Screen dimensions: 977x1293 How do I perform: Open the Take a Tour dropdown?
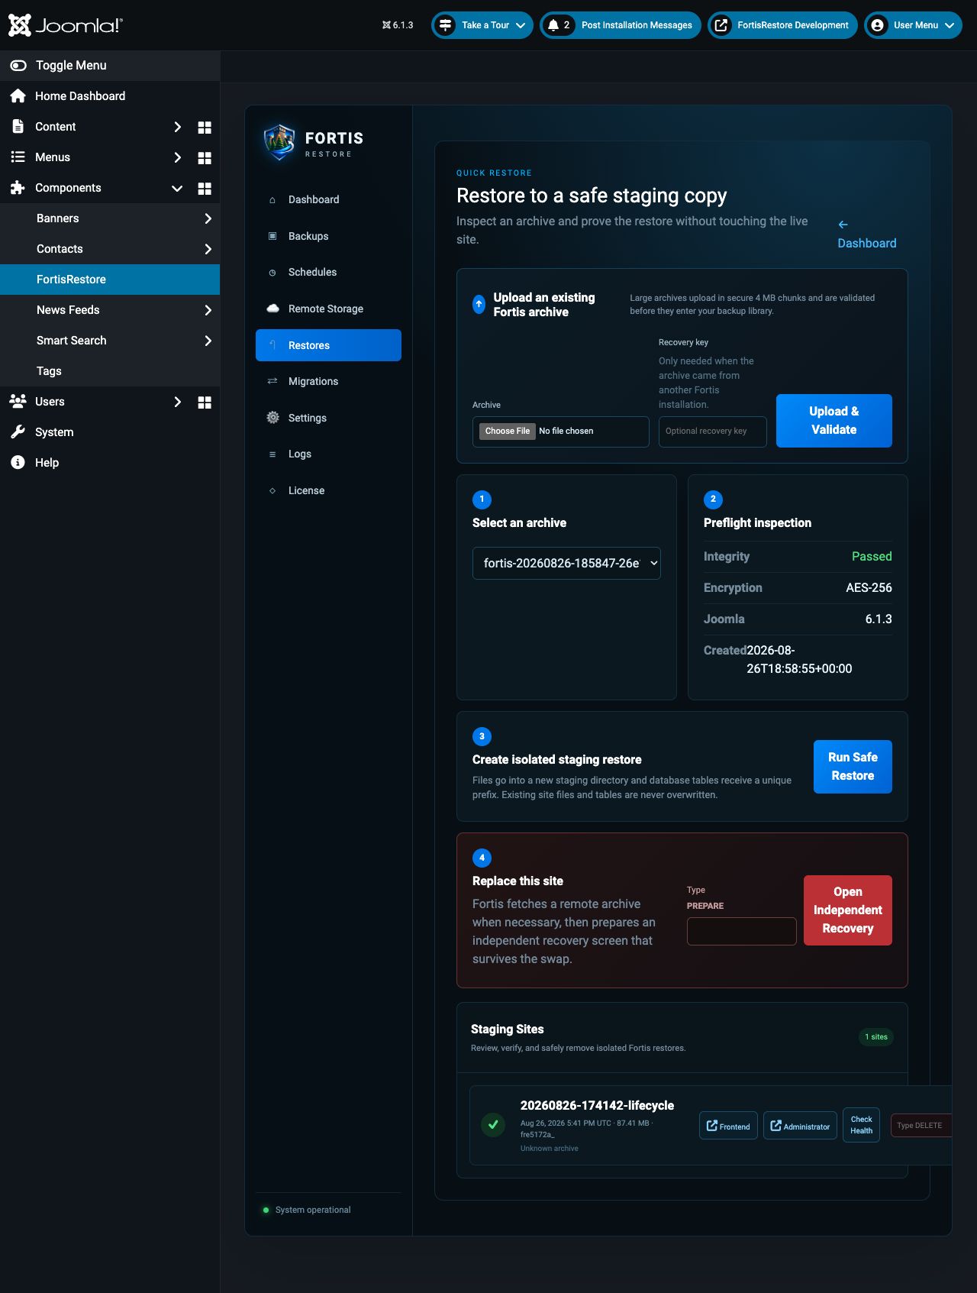482,25
